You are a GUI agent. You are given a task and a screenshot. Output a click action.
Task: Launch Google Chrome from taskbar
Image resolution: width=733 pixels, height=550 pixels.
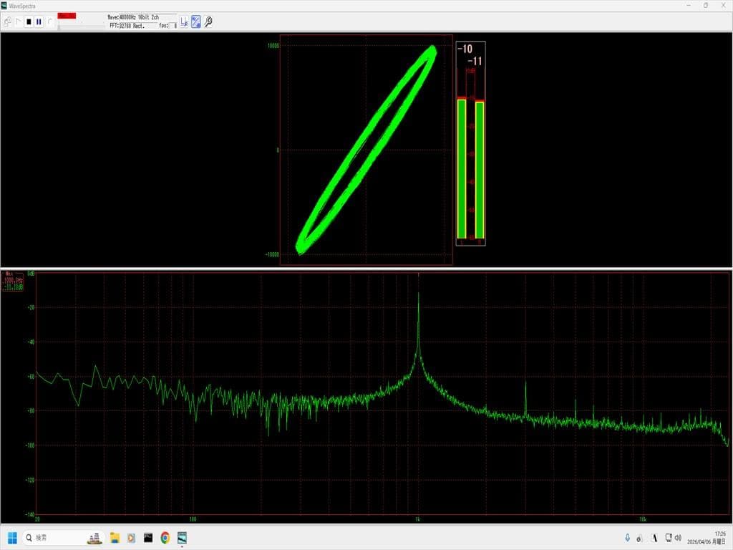coord(165,537)
